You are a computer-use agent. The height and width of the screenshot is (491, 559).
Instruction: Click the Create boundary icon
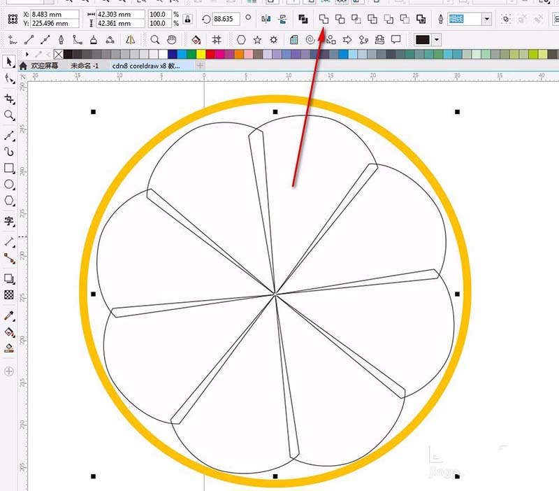click(421, 19)
